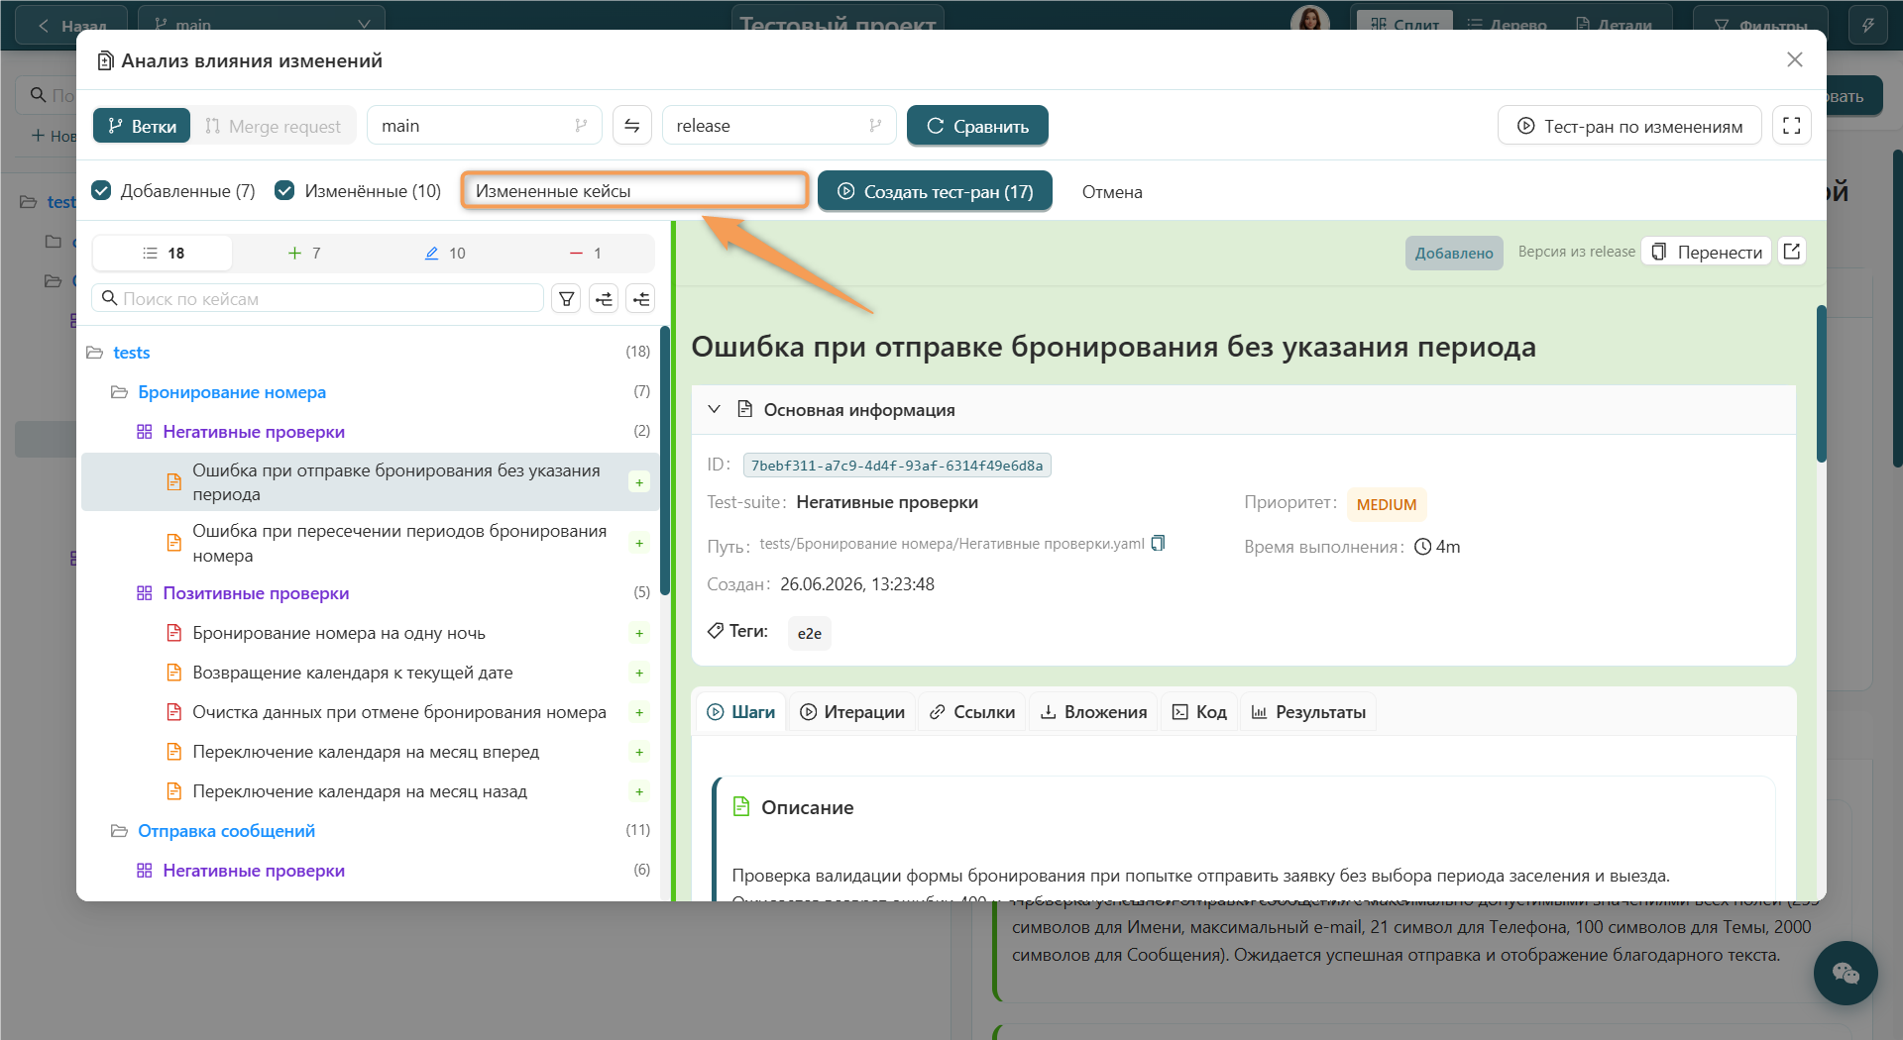Toggle the 'Добавленные (7)' checkbox

101,190
